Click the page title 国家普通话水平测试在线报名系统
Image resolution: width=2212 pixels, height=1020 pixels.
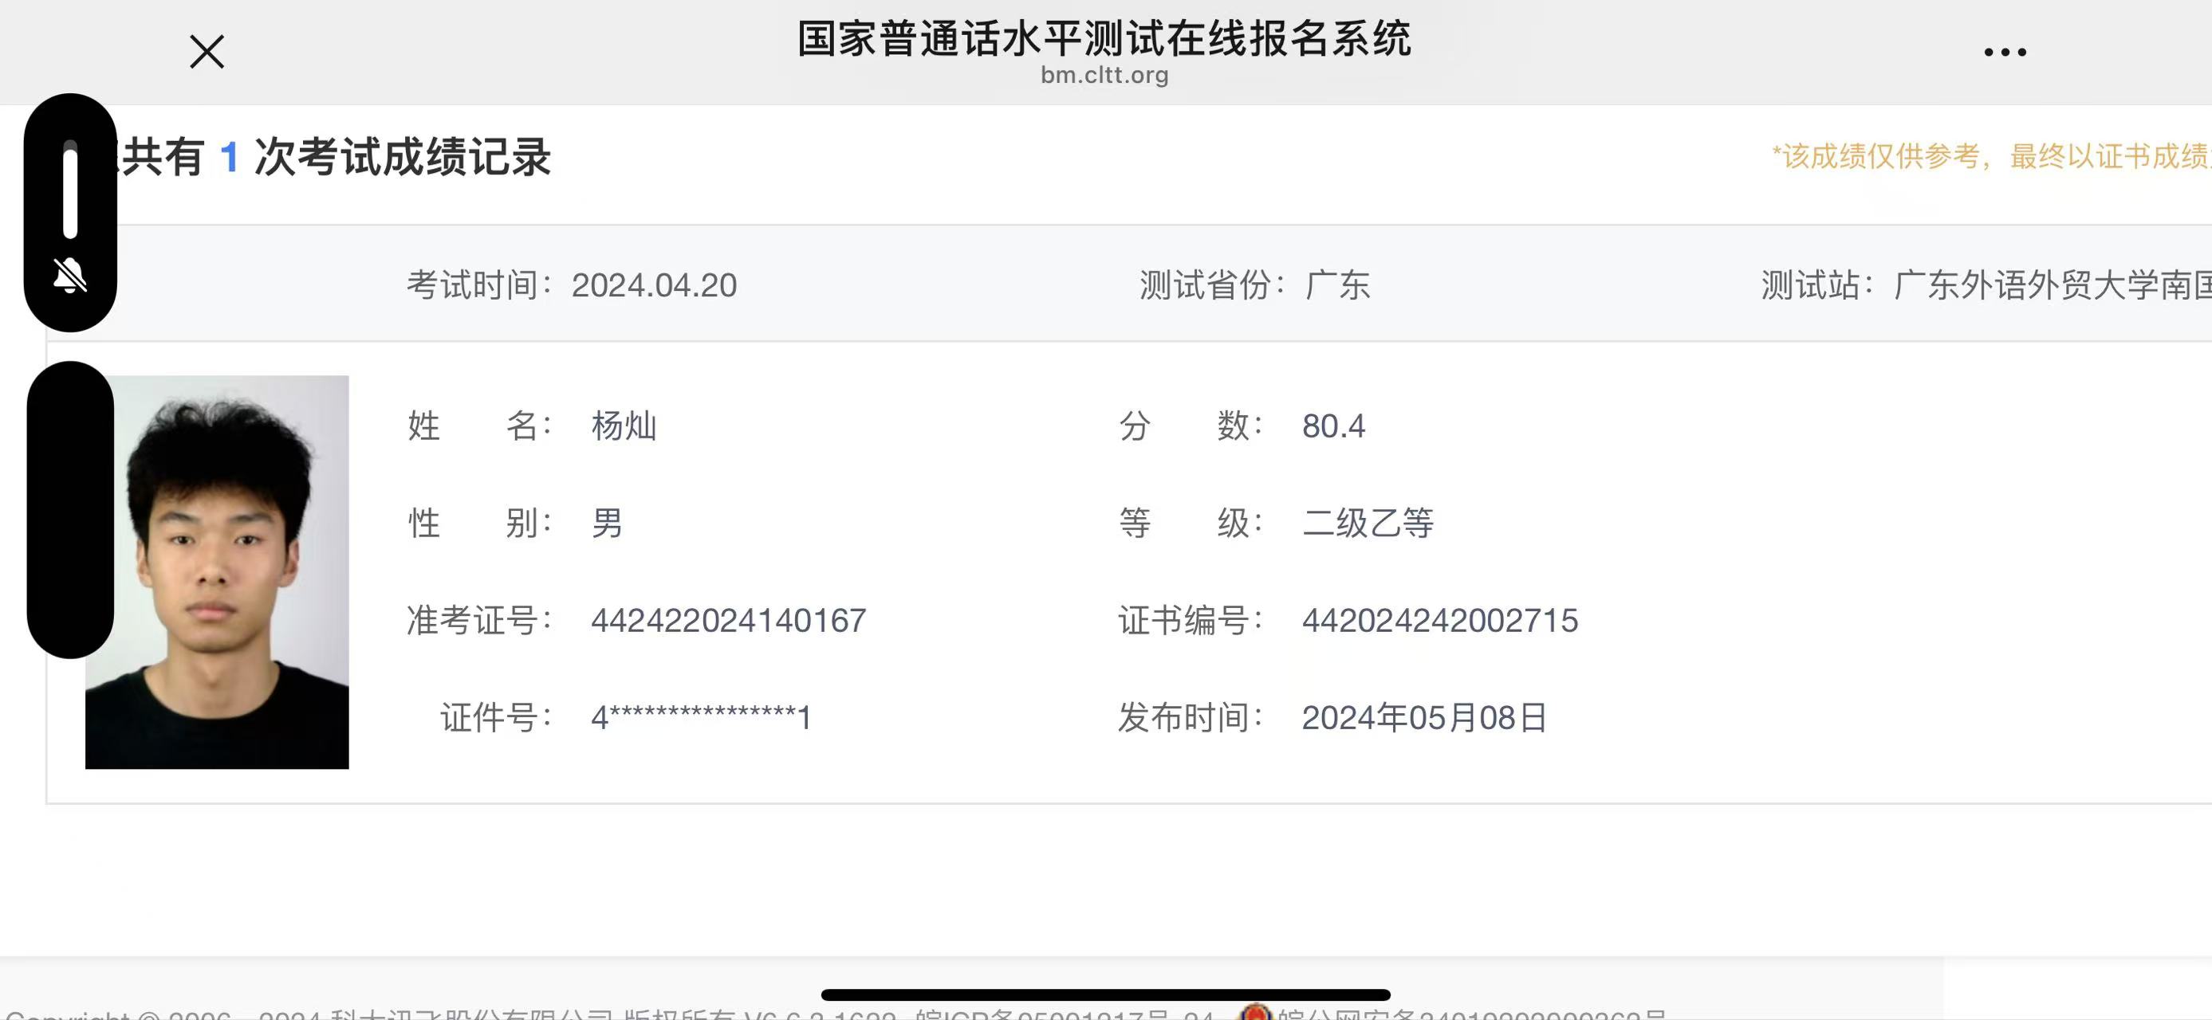pos(1104,38)
